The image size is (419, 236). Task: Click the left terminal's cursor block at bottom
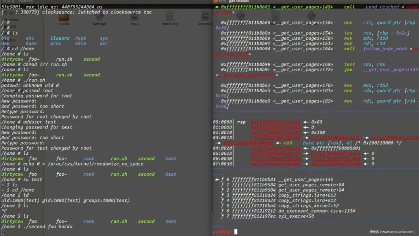(3, 232)
